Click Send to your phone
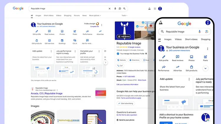 coord(126,120)
